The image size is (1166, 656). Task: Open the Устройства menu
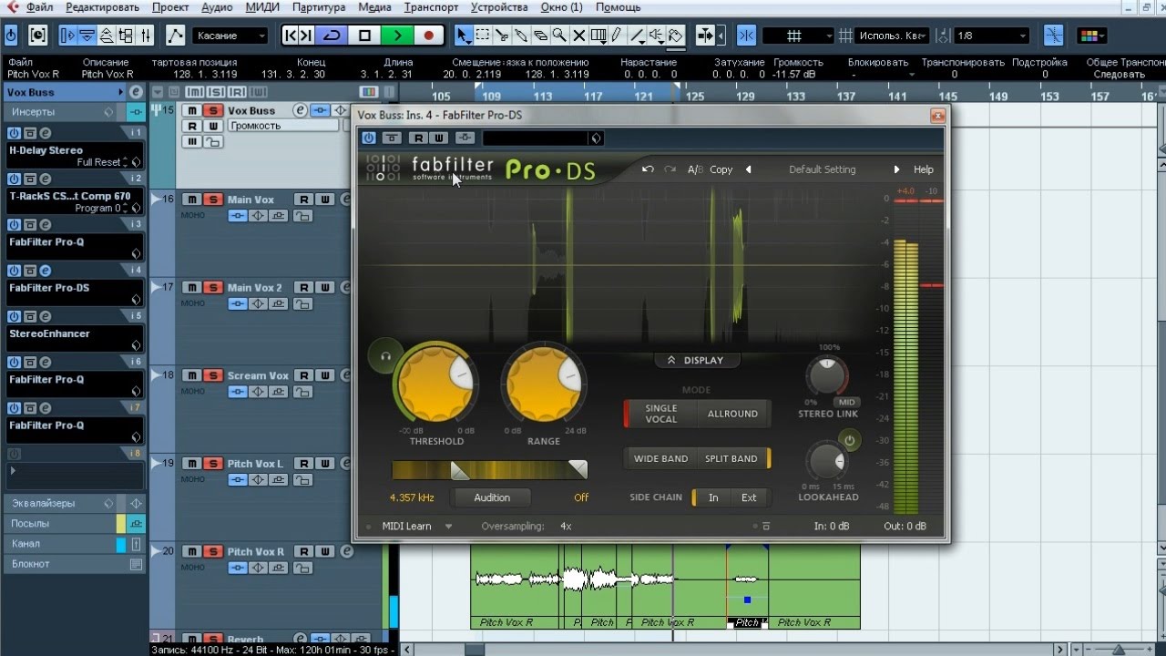pos(499,7)
